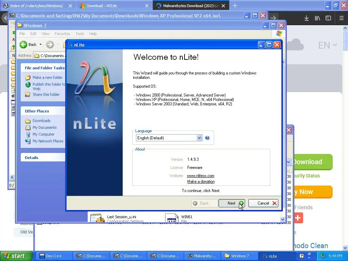Screen dimensions: 348x261
Task: Open the www.nliteos.com website link
Action: pos(201,176)
